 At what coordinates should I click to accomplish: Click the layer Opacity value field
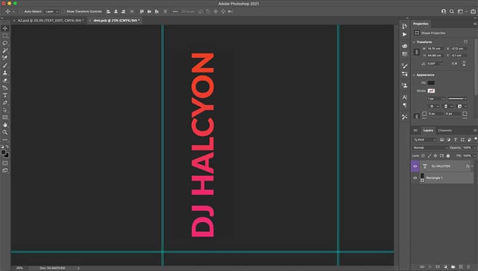click(x=467, y=148)
